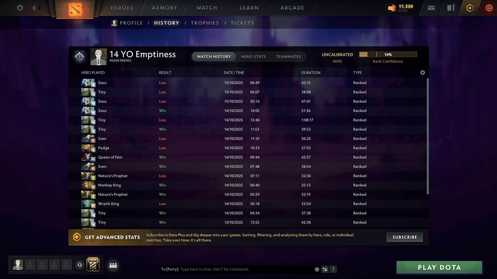Switch to the Hero Stats tab
The height and width of the screenshot is (279, 497).
coord(253,57)
